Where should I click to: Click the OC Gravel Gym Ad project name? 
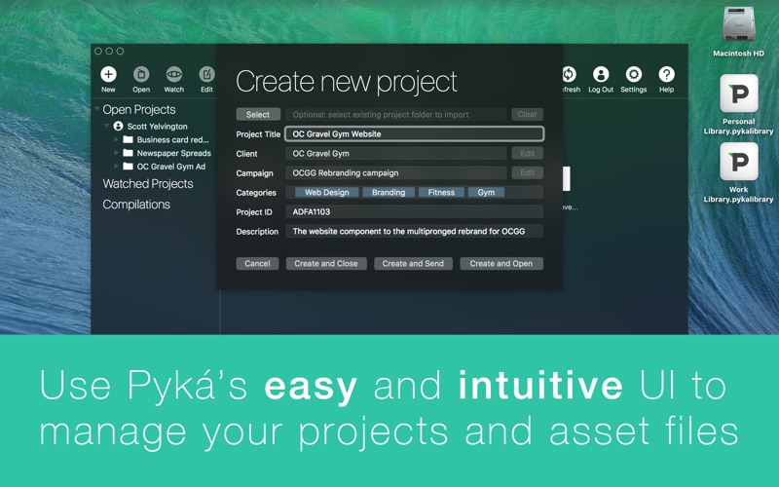pos(171,167)
